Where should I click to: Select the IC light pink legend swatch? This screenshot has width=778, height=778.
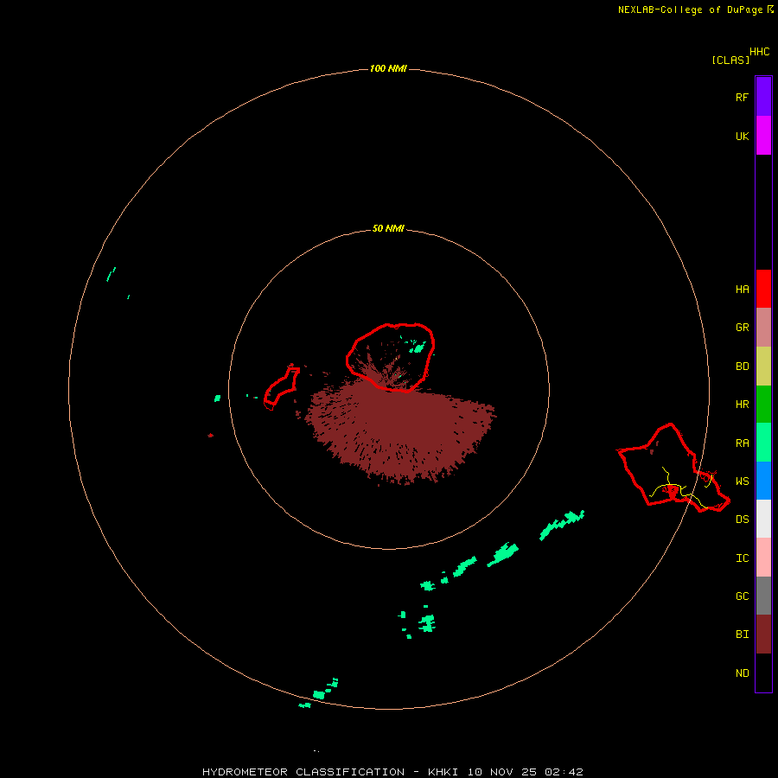coord(763,558)
